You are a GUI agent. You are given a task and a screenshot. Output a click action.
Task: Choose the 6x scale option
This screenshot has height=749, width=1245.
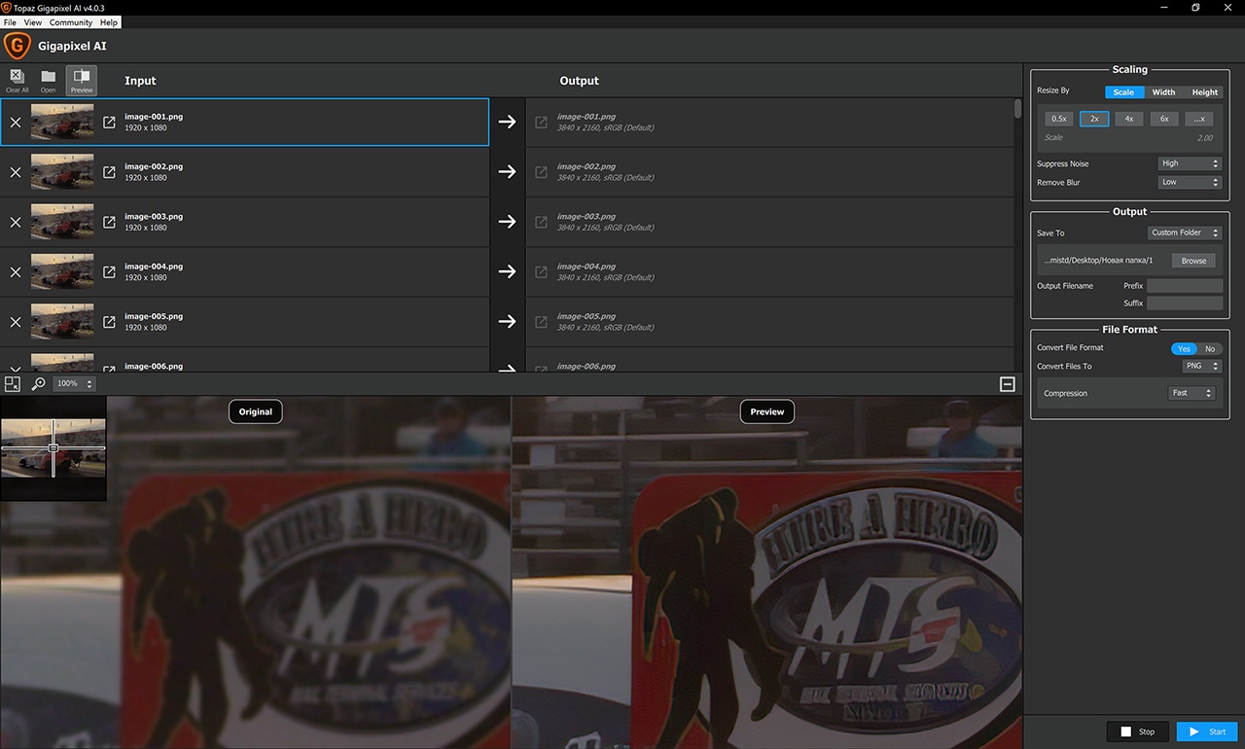pos(1164,119)
